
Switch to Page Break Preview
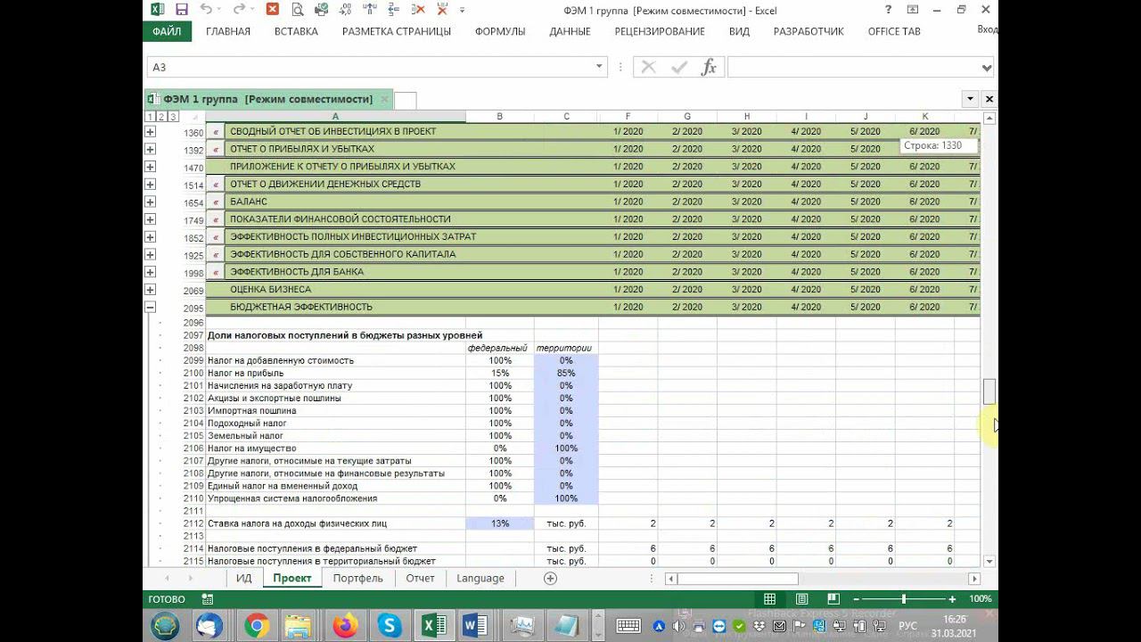click(x=835, y=599)
